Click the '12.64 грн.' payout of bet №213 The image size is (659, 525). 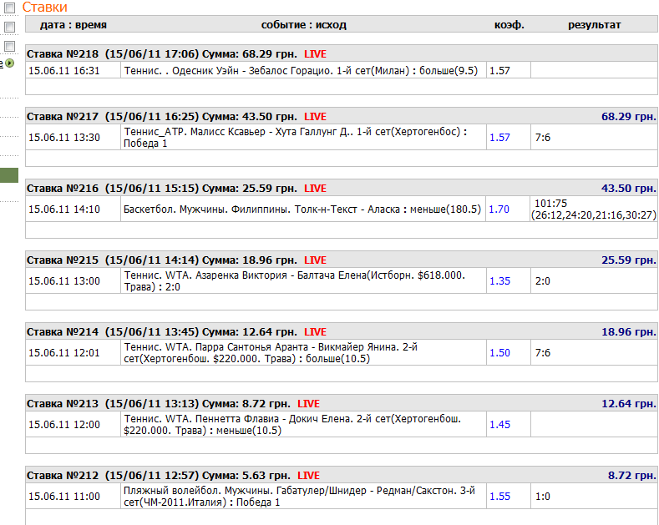pyautogui.click(x=628, y=404)
